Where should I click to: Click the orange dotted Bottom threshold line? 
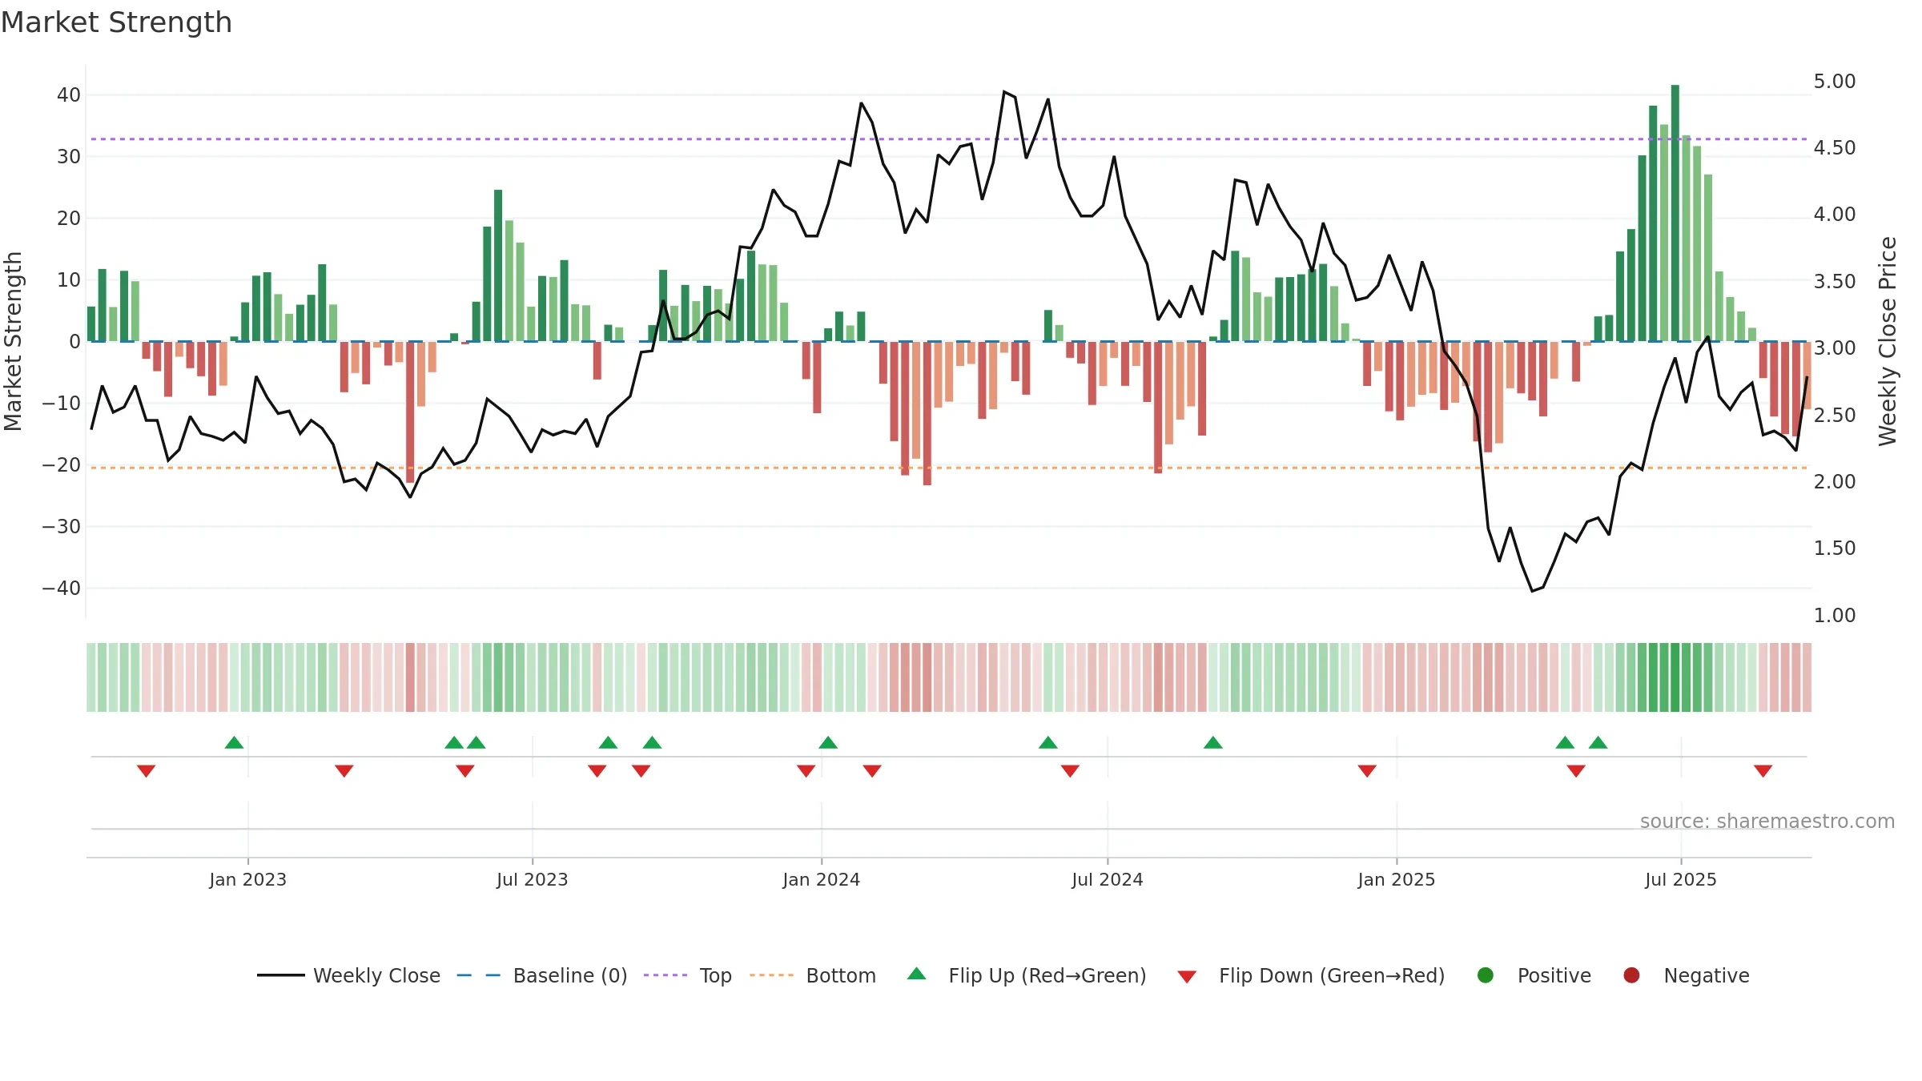click(949, 468)
